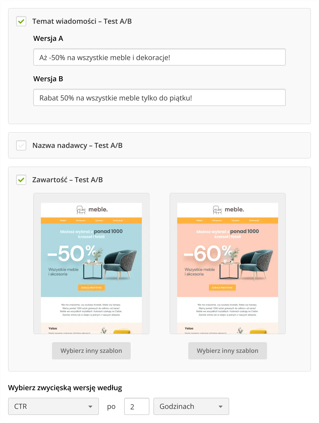Click the armchair logo icon in left template
This screenshot has width=319, height=423.
tap(81, 210)
